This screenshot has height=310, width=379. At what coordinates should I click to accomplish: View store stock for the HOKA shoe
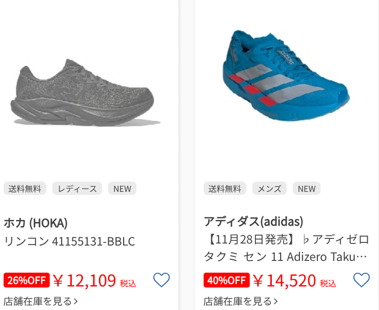pyautogui.click(x=41, y=301)
